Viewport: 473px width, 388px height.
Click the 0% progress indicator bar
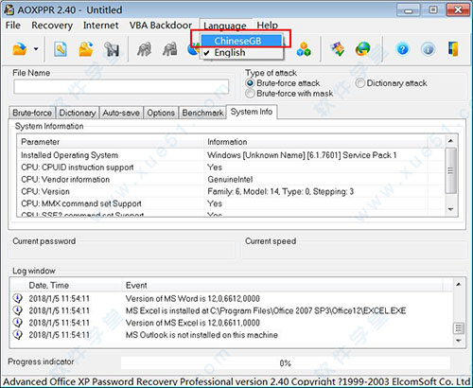click(x=286, y=363)
